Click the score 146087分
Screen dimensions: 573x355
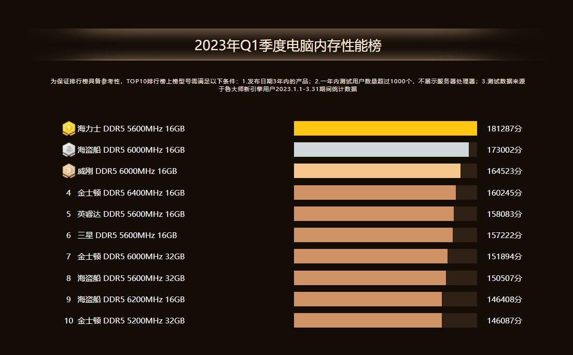click(x=505, y=320)
